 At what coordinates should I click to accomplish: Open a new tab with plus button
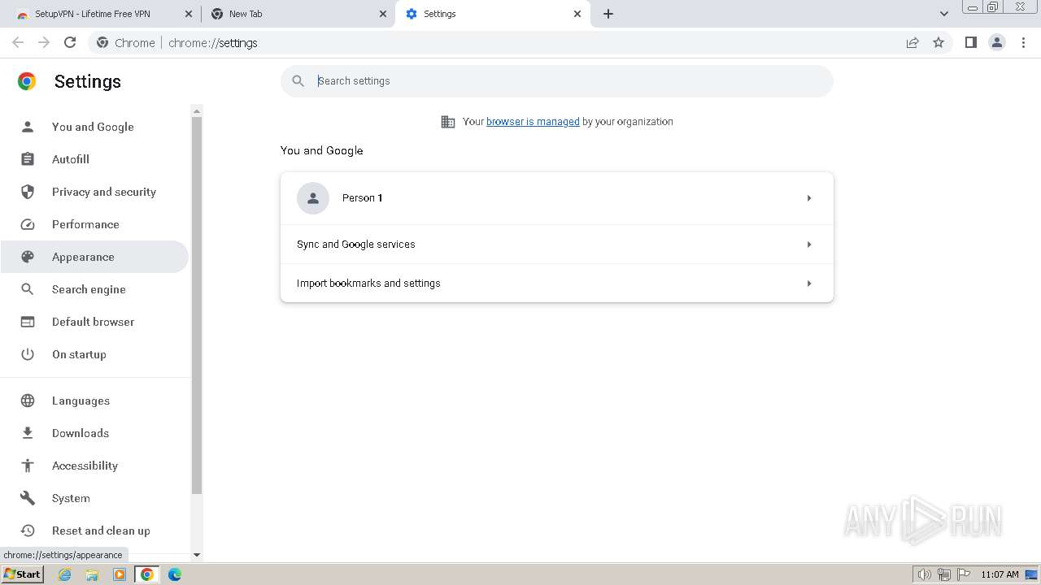click(608, 14)
